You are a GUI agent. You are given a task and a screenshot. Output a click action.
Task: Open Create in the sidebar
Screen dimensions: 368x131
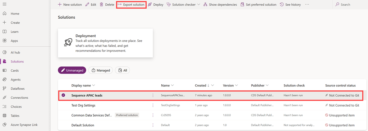pos(15,23)
